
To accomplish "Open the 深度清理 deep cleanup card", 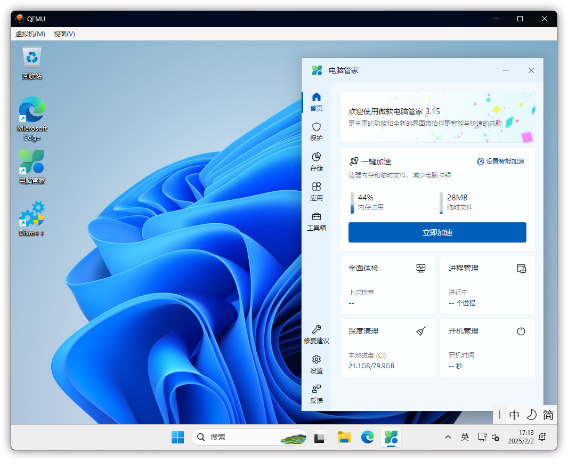I will click(387, 348).
